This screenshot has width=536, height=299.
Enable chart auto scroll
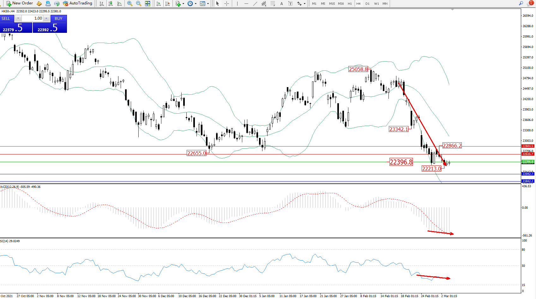click(159, 3)
